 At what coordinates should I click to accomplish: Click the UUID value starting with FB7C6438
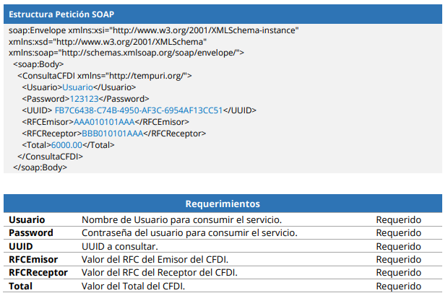point(138,110)
